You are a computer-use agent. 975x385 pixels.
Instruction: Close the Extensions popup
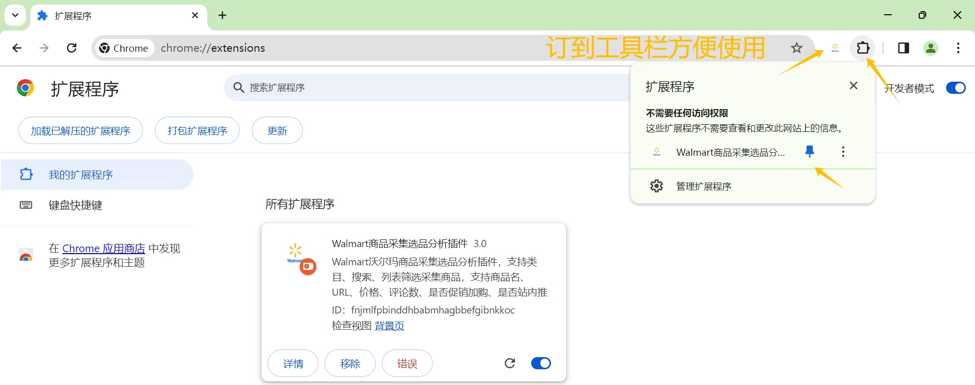pyautogui.click(x=854, y=86)
